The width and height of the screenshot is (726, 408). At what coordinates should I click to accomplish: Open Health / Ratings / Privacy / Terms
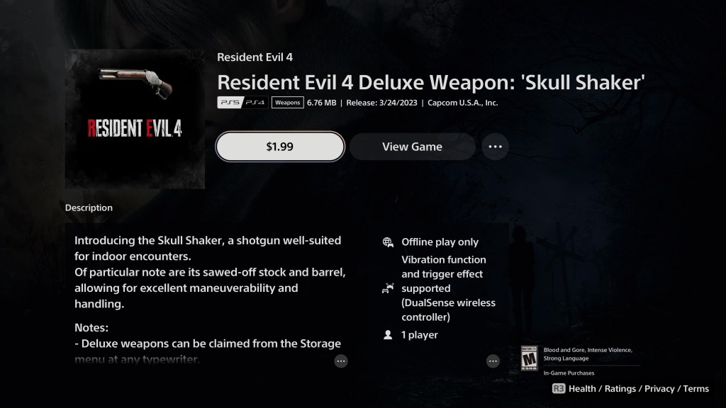click(639, 389)
